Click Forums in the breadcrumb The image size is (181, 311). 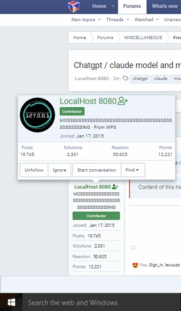click(105, 37)
